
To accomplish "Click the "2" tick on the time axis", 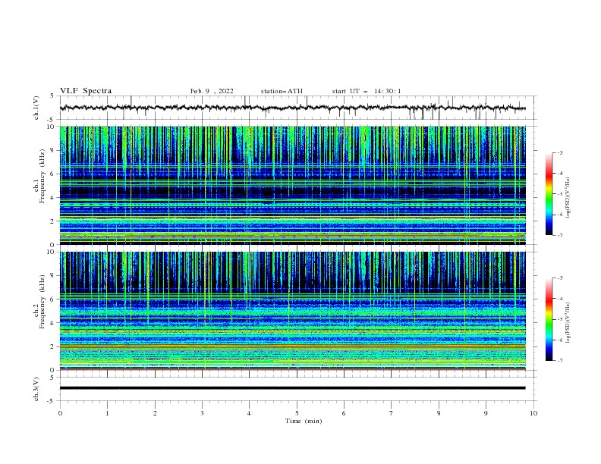I will point(155,413).
